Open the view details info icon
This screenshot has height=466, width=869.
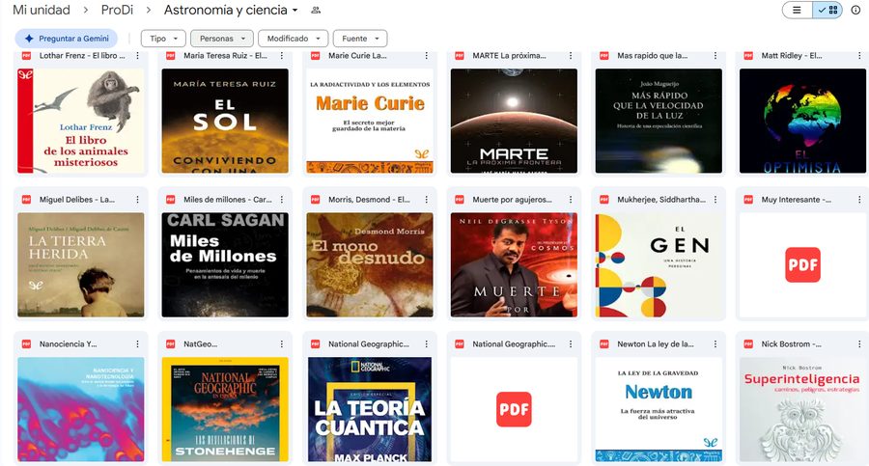click(x=855, y=10)
